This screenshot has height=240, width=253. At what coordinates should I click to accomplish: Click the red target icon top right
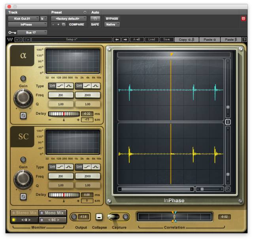(x=244, y=19)
